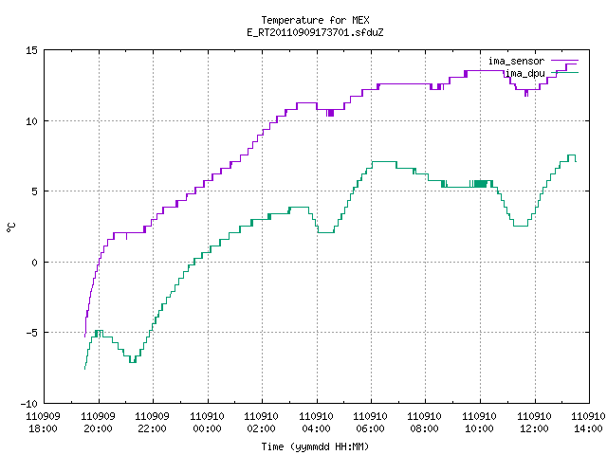Viewport: 607px width, 455px height.
Task: Click the x-axis label '110909 18:00'
Action: 43,423
